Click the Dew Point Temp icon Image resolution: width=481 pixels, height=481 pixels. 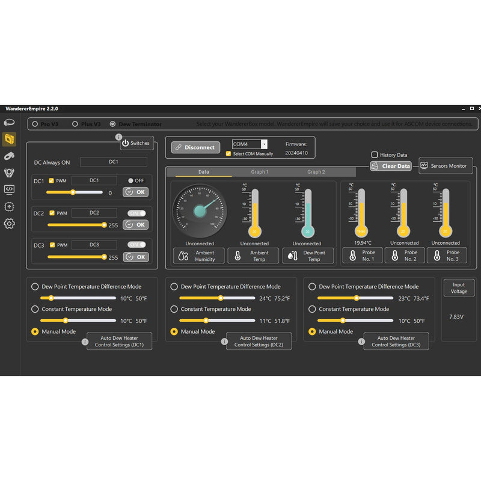point(293,256)
